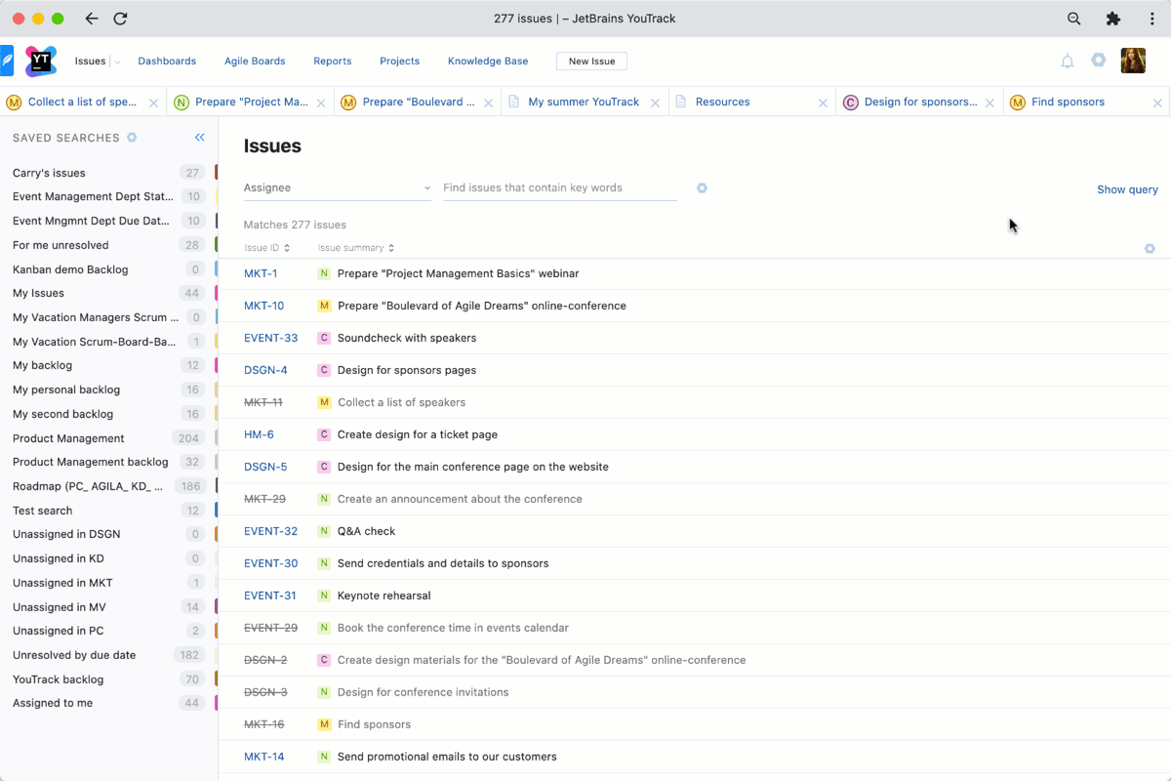Open the Find sponsors tab

coord(1069,102)
